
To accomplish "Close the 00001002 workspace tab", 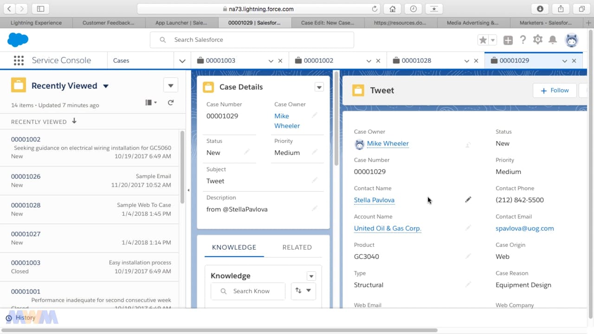I will [x=378, y=61].
